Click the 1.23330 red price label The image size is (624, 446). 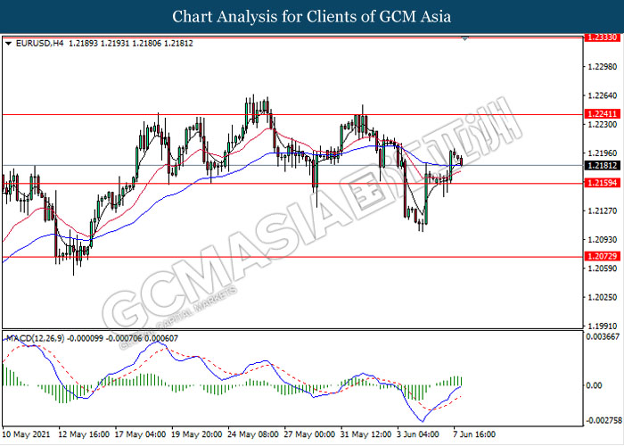602,37
